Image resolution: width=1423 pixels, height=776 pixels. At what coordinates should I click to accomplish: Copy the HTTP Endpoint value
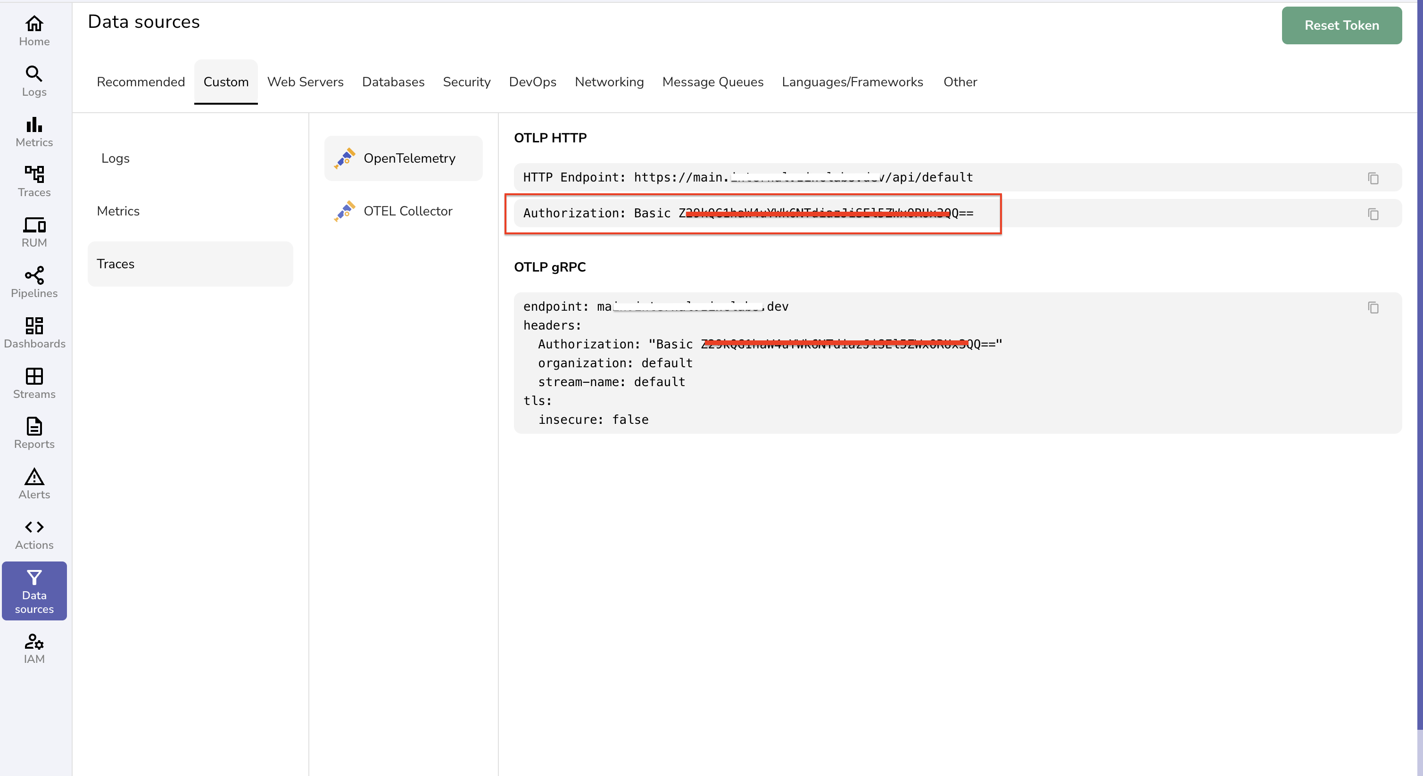point(1374,178)
